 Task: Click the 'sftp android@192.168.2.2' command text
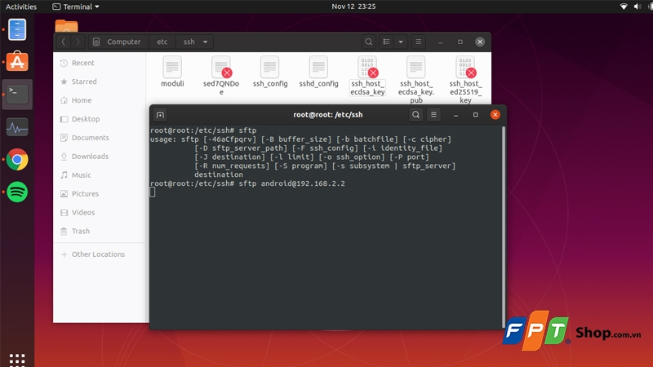click(291, 183)
